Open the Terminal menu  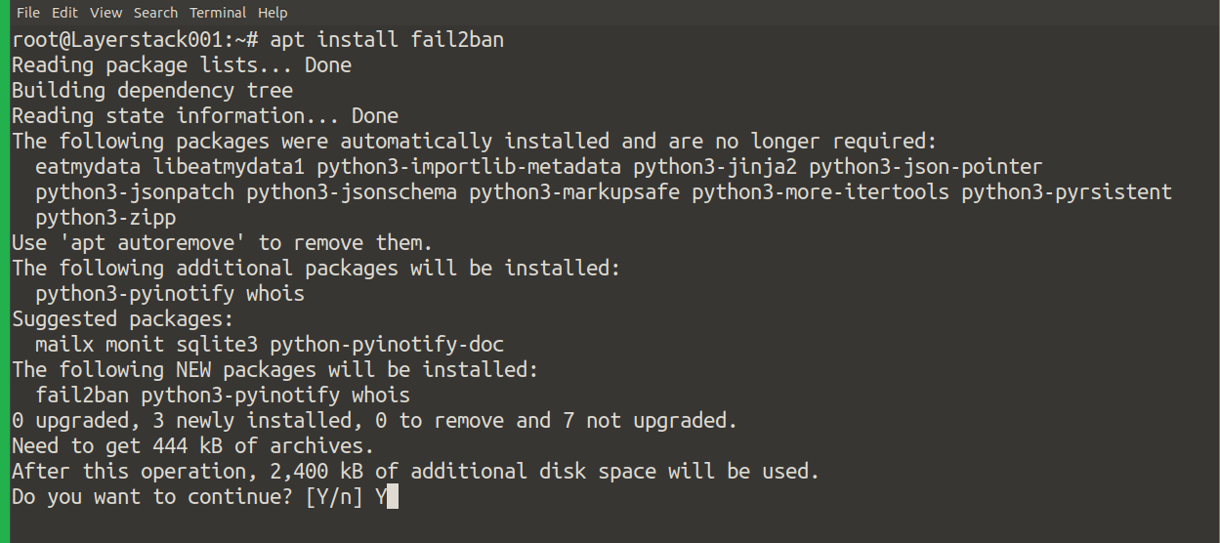point(218,13)
